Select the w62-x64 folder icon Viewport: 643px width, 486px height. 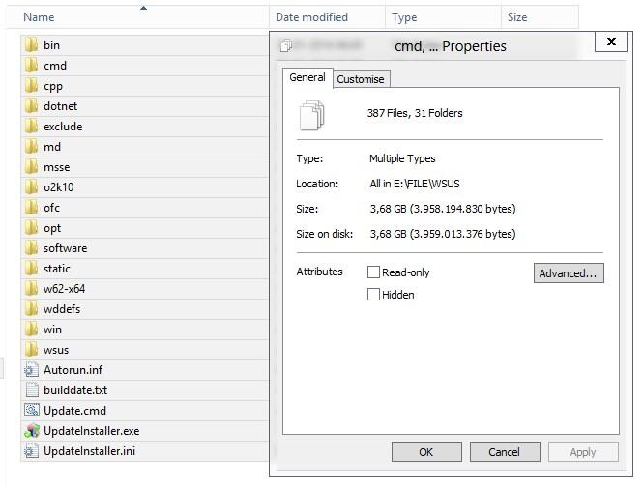[x=32, y=289]
